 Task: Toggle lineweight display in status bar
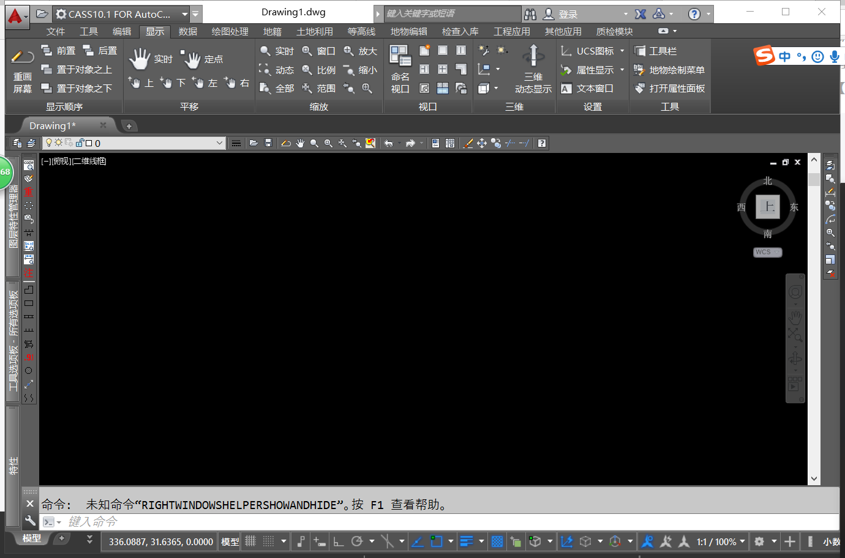point(467,541)
